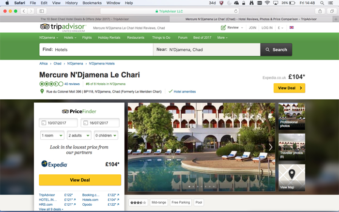339x212 pixels.
Task: Advance photo carousel with right arrow
Action: 270,147
